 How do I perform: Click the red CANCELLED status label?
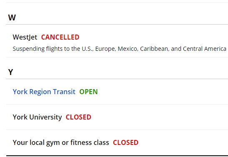(60, 37)
